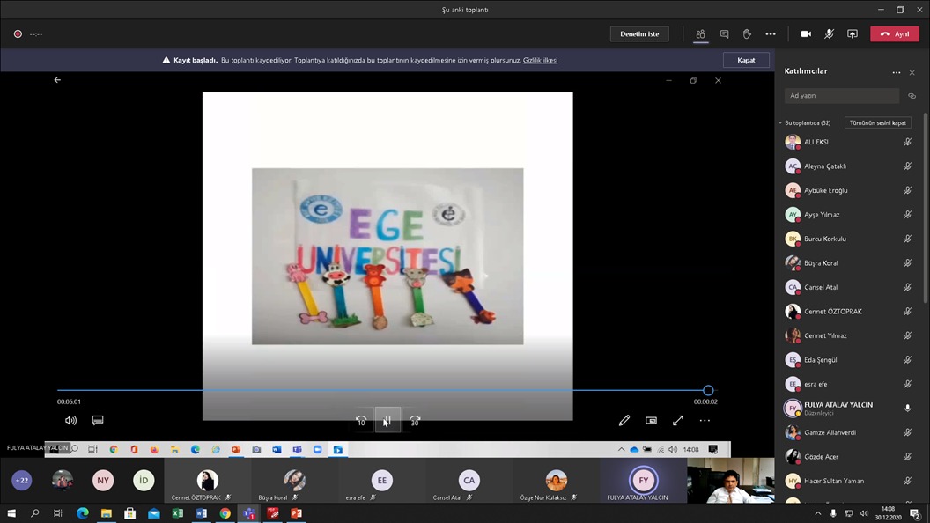Image resolution: width=930 pixels, height=523 pixels.
Task: Open the participants panel icon in meeting toolbar
Action: [700, 33]
